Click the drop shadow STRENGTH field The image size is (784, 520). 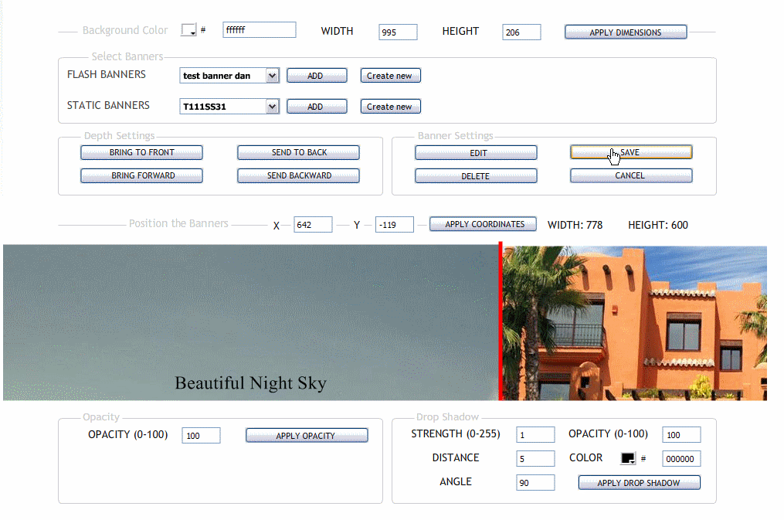[x=535, y=434]
